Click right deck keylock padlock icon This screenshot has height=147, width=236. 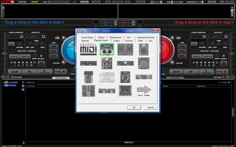(223, 77)
